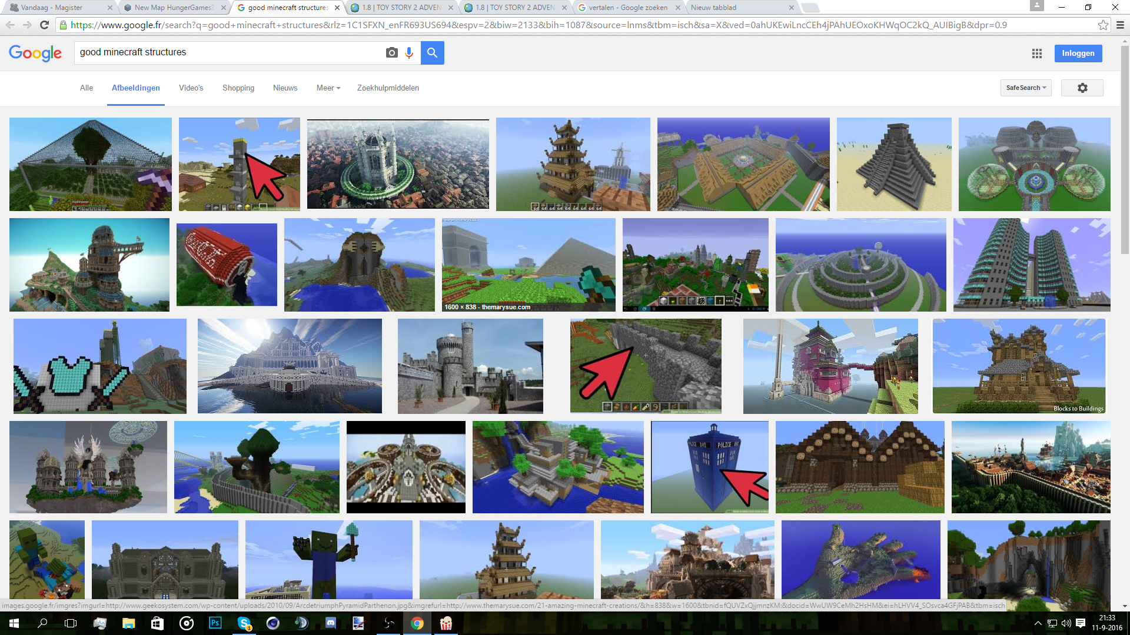Screen dimensions: 1130x635
Task: Reload the page with the refresh icon
Action: click(x=44, y=25)
